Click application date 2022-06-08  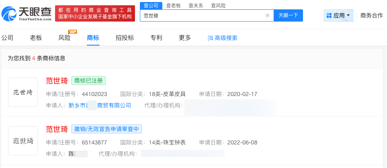[242, 142]
